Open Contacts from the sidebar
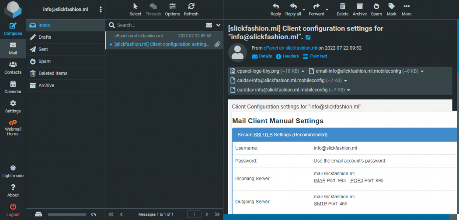Screen dimensions: 459x220 (x=13, y=68)
